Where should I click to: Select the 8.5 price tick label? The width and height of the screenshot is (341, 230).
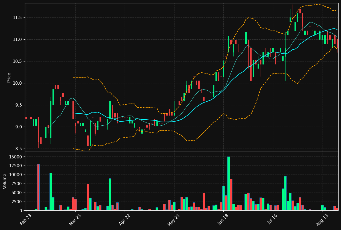18,149
